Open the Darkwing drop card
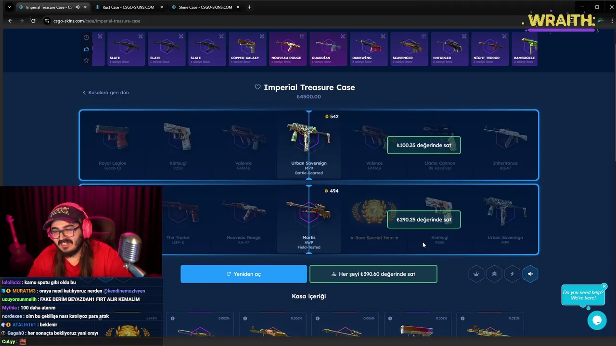This screenshot has height=346, width=616. tap(369, 49)
